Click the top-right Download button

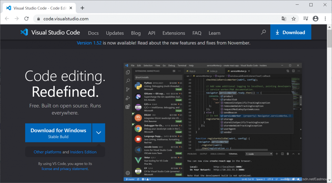(x=290, y=32)
